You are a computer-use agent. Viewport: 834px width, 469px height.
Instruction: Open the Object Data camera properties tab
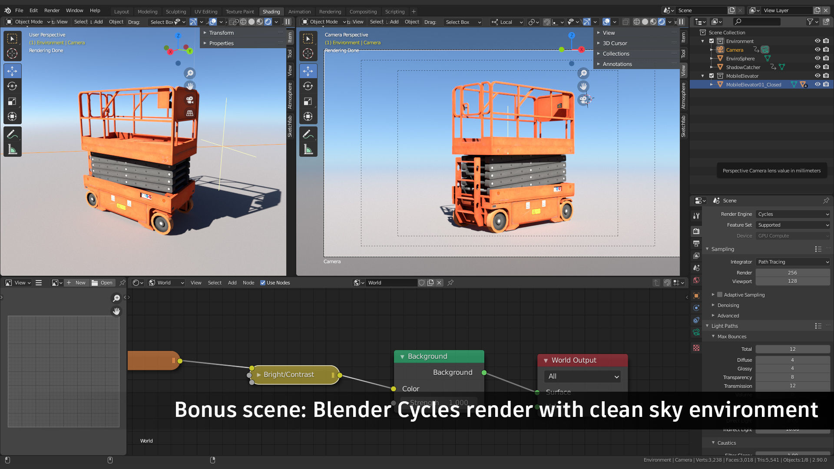(x=696, y=332)
